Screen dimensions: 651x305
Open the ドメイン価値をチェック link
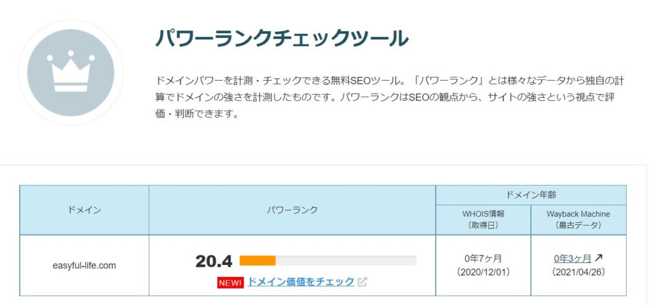tap(300, 281)
